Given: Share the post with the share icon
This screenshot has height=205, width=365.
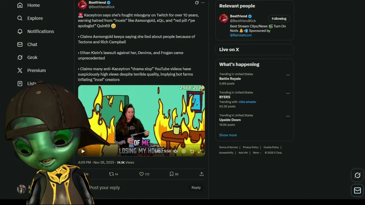Looking at the screenshot, I should [x=202, y=174].
